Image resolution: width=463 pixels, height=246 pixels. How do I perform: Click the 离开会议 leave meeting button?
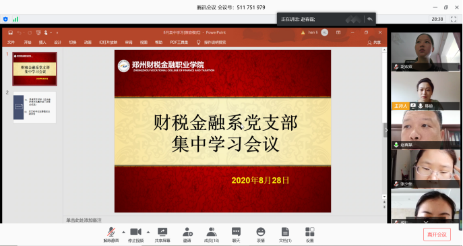click(x=437, y=235)
